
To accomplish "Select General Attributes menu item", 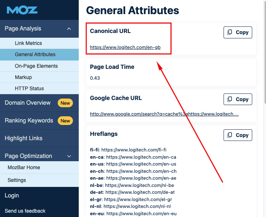I will point(35,54).
